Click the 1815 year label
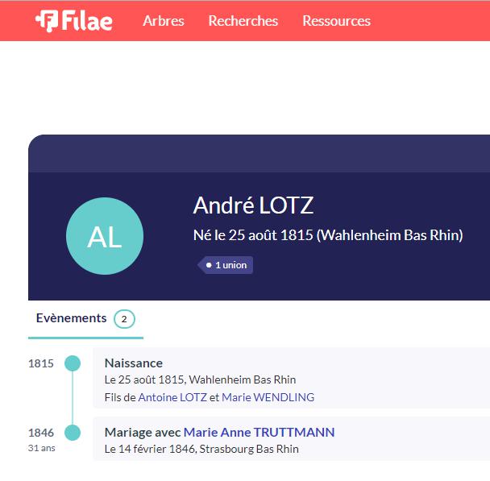Viewport: 490px width, 481px height. pyautogui.click(x=41, y=363)
